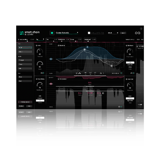Click the Drums group level slider

point(76,41)
